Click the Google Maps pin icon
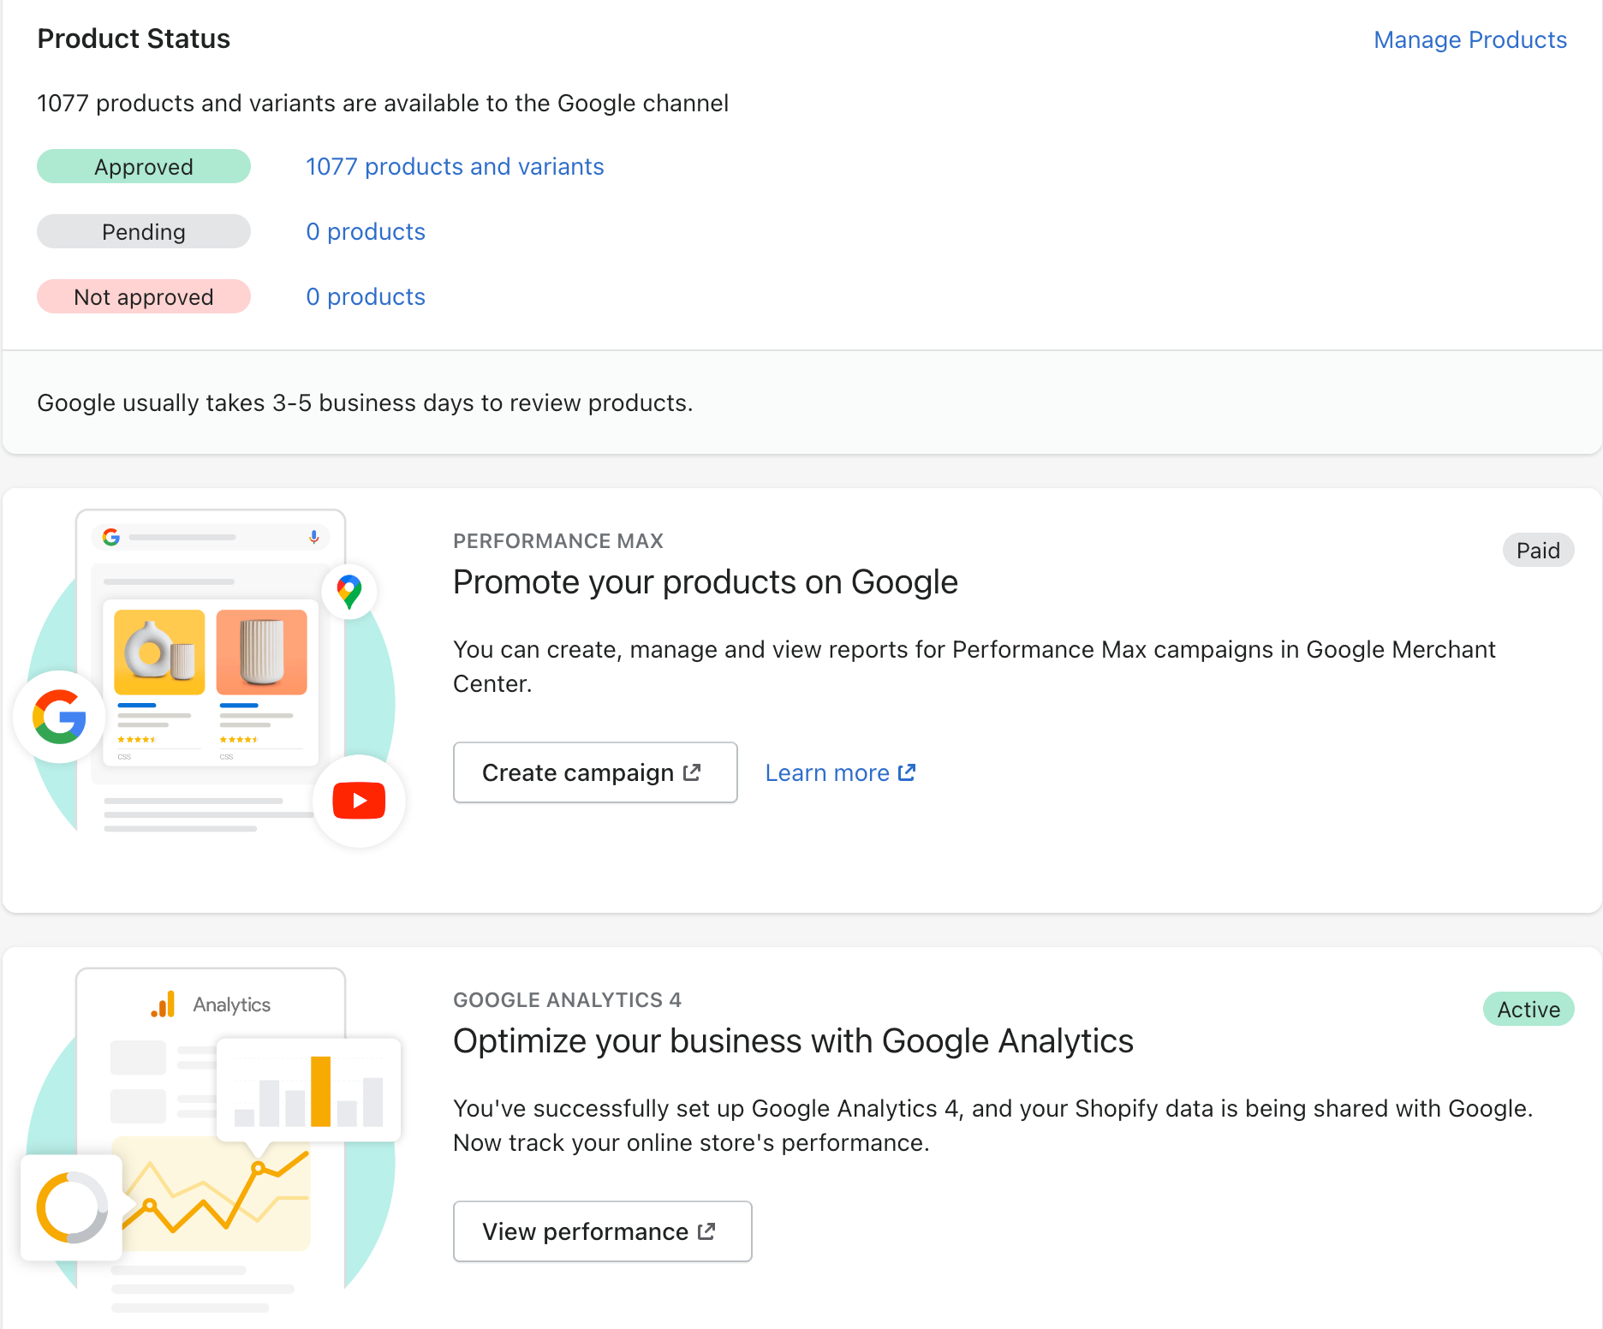Viewport: 1603px width, 1329px height. coord(349,592)
